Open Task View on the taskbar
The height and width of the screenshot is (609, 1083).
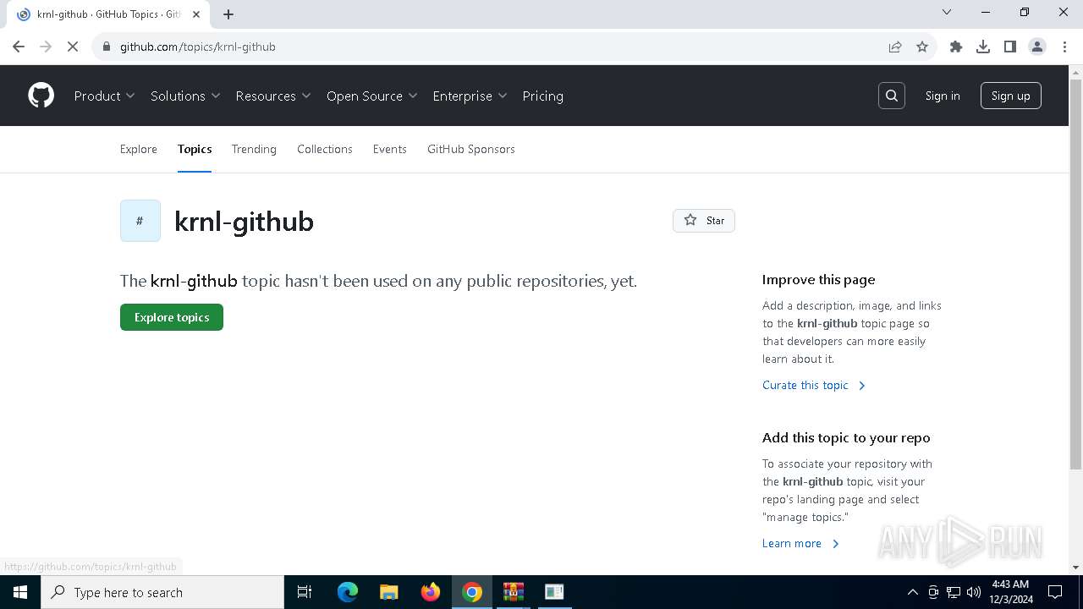(x=305, y=592)
